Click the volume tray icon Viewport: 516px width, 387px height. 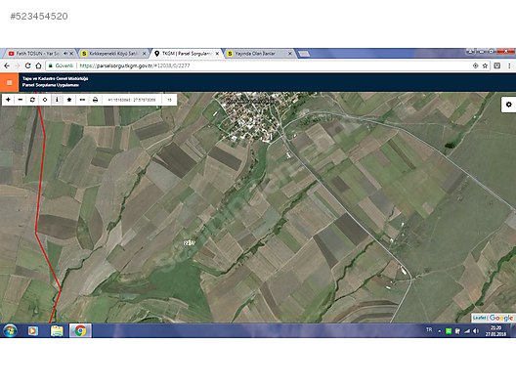476,331
